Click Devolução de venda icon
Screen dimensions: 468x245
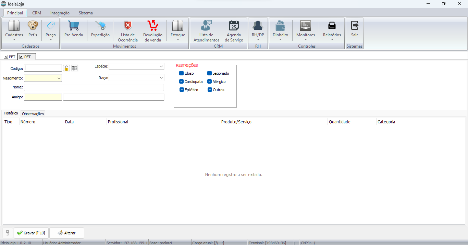click(x=152, y=26)
